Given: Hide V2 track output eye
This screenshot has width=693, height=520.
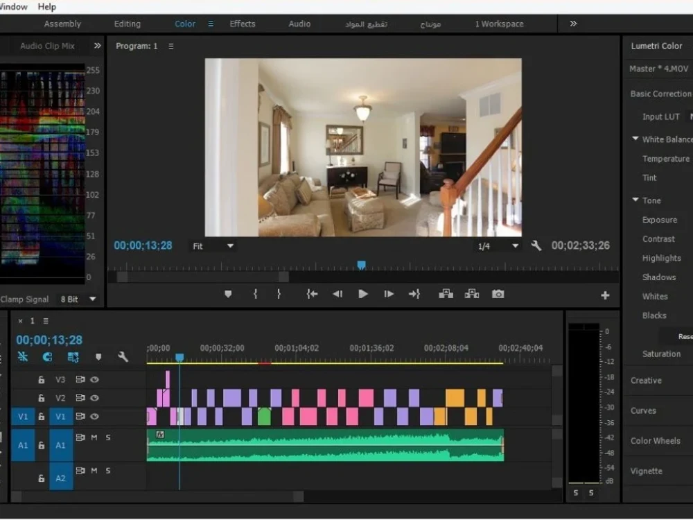Looking at the screenshot, I should pyautogui.click(x=94, y=398).
